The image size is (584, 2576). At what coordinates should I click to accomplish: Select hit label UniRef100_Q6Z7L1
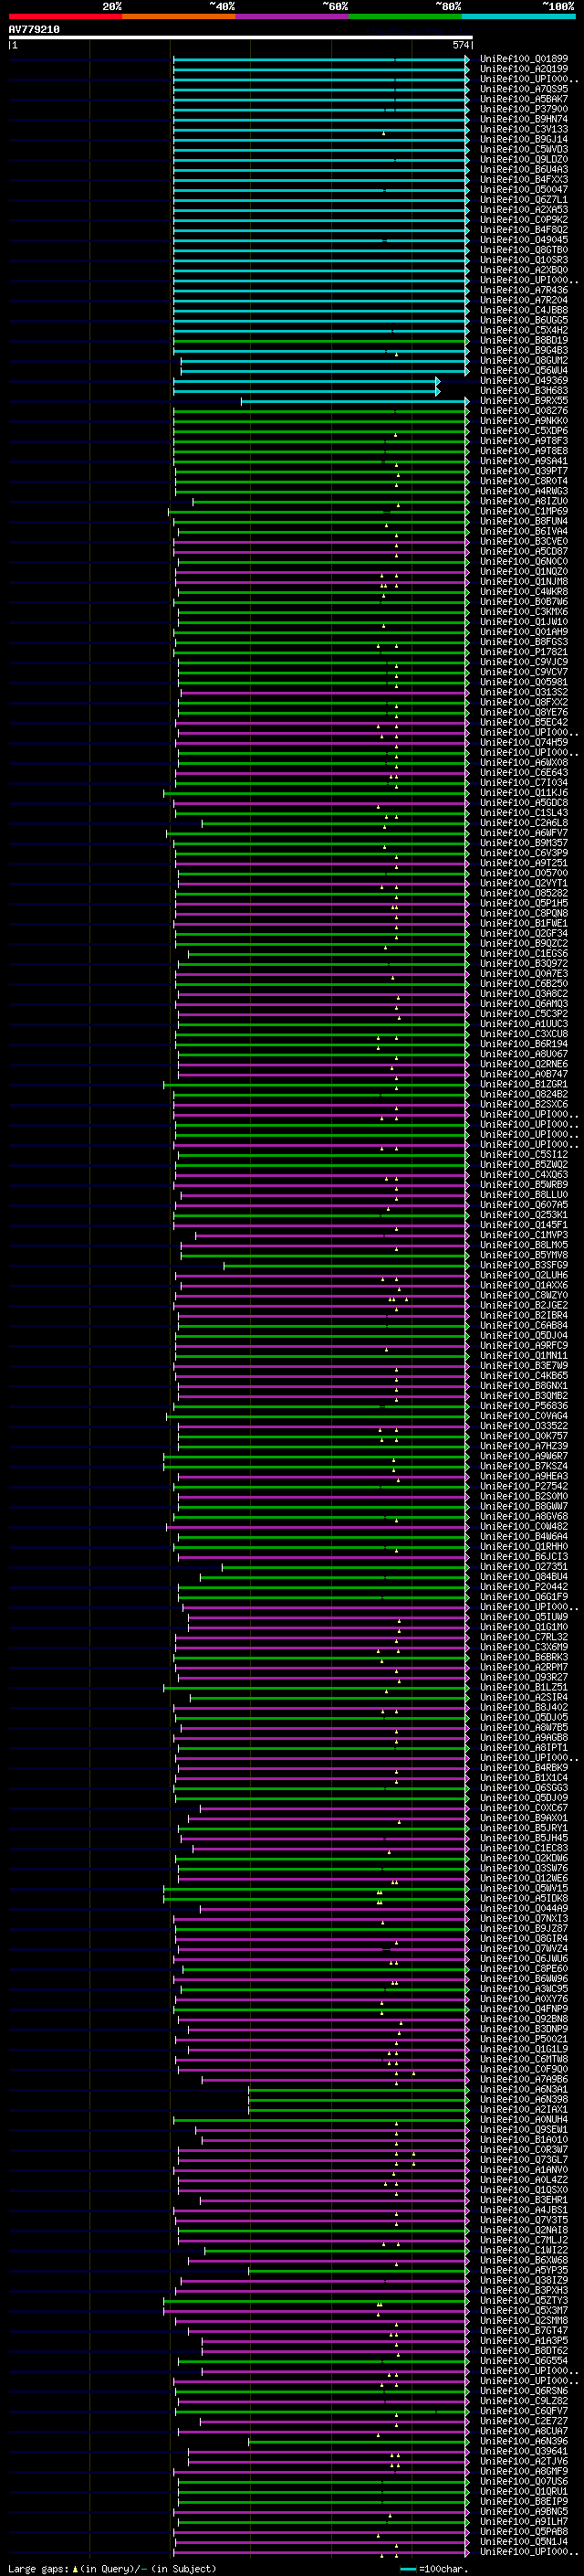[x=524, y=200]
